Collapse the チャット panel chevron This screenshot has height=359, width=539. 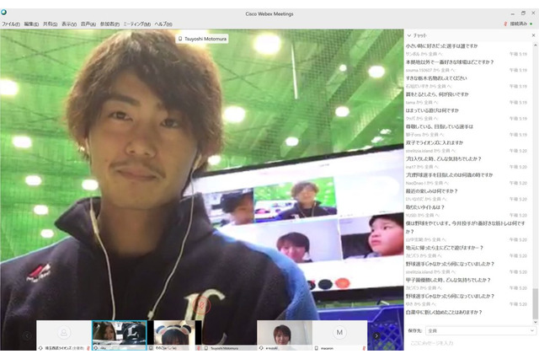click(x=409, y=35)
